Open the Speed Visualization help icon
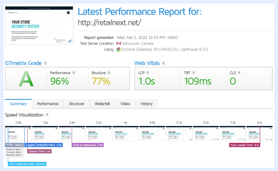 47,115
